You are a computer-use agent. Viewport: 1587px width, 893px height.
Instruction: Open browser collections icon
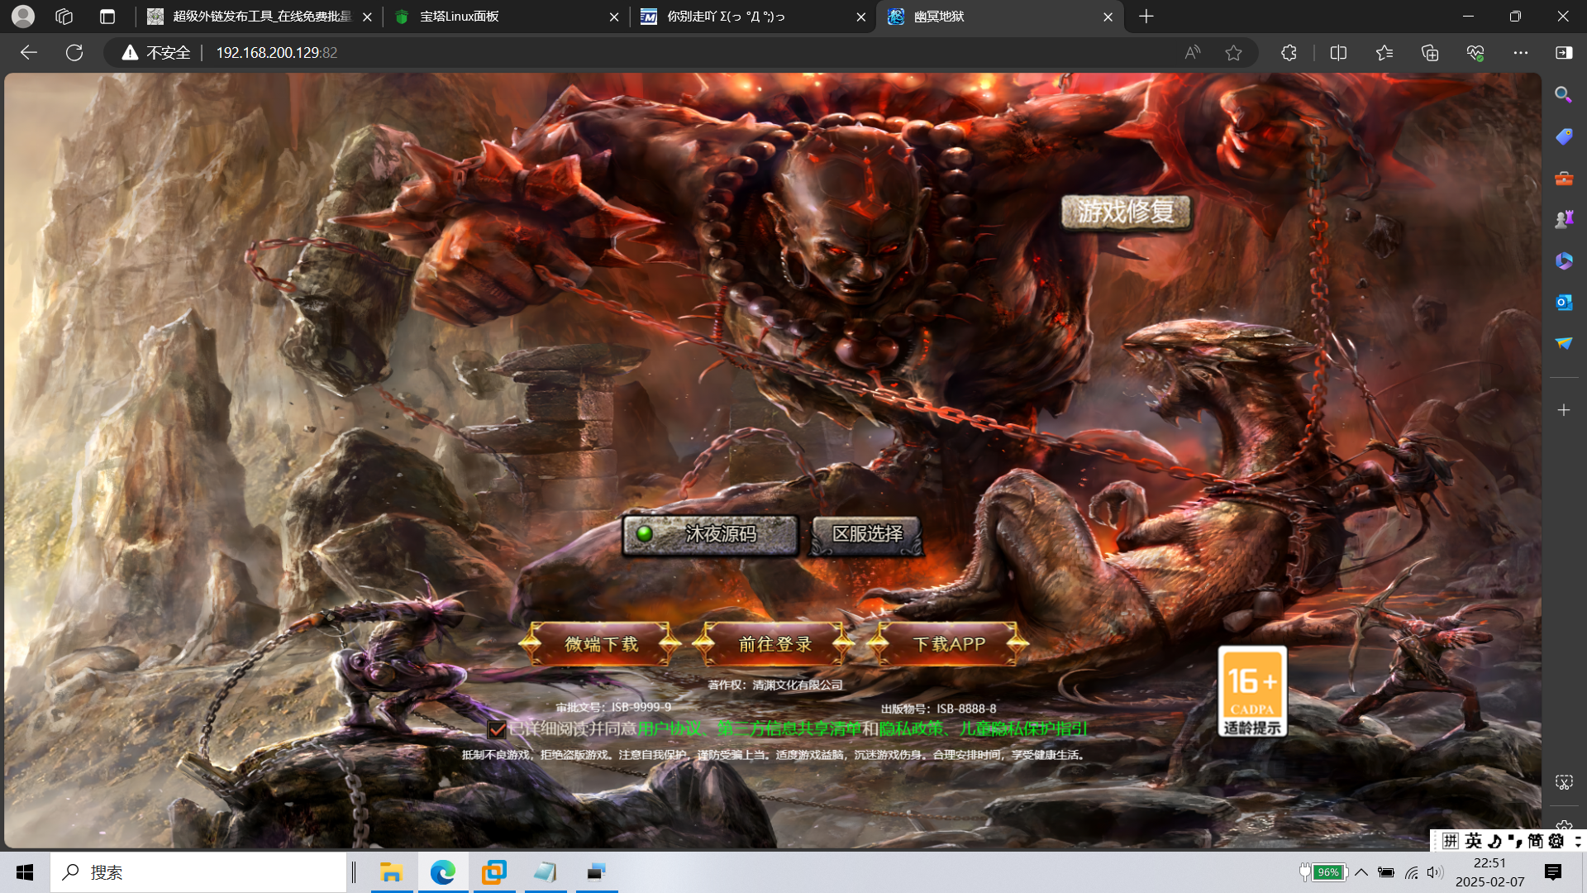click(1429, 53)
